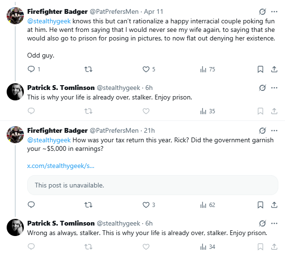Open x.com/stealthygeek link
Screen dimensions: 285x256
61,166
